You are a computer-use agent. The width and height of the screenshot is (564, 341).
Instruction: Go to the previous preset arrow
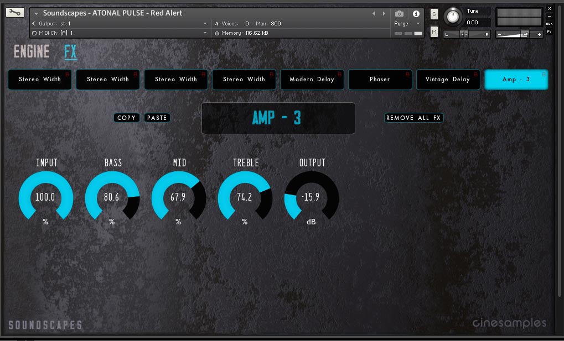(374, 13)
